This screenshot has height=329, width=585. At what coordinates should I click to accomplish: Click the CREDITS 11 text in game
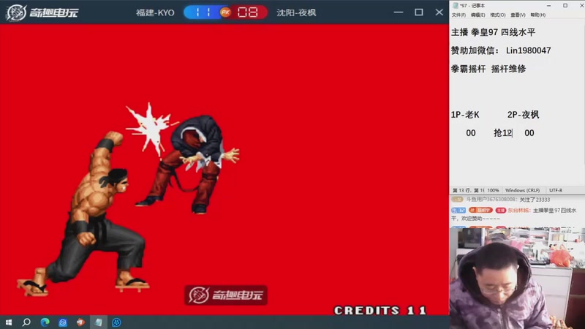[x=380, y=310]
